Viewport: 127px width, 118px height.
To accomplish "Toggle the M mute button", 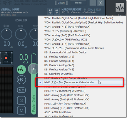I will click(21, 110).
